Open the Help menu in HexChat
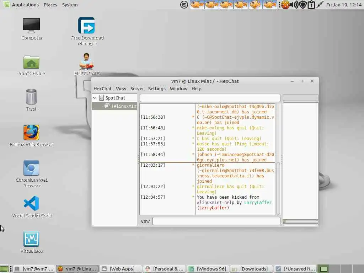 pos(196,89)
